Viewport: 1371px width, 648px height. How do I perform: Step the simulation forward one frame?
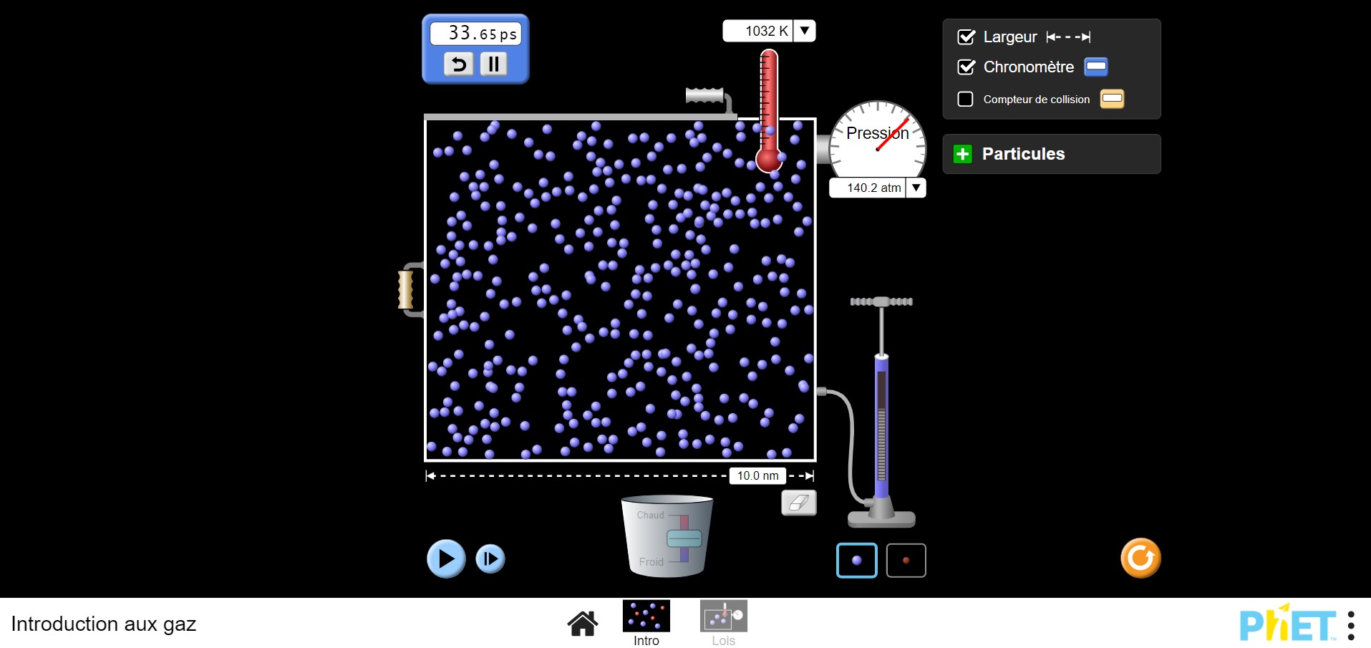point(490,558)
